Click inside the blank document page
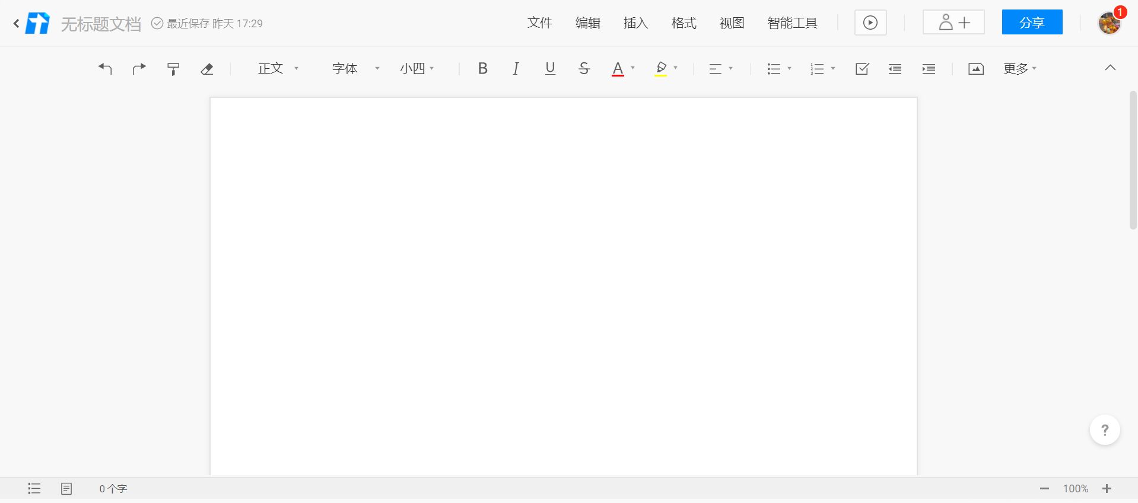Image resolution: width=1138 pixels, height=503 pixels. [564, 286]
